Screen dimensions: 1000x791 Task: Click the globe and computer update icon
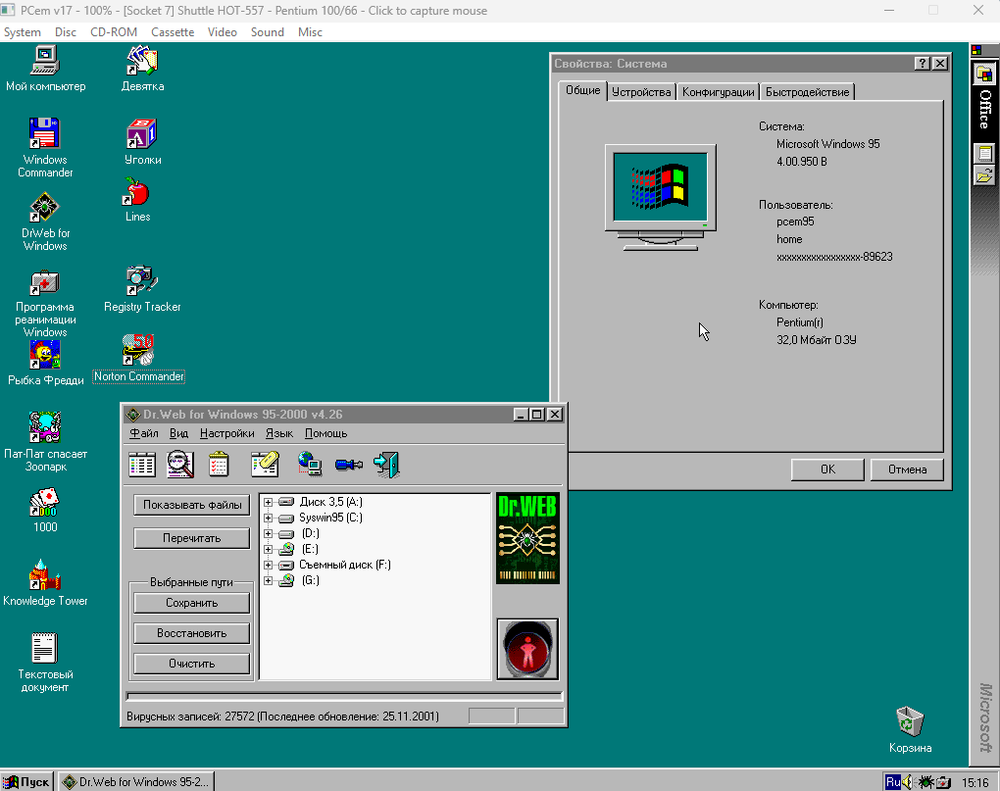[311, 464]
